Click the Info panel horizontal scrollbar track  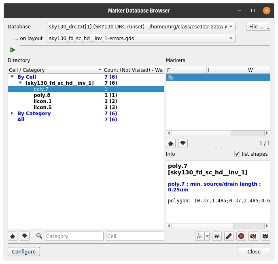tap(218, 226)
